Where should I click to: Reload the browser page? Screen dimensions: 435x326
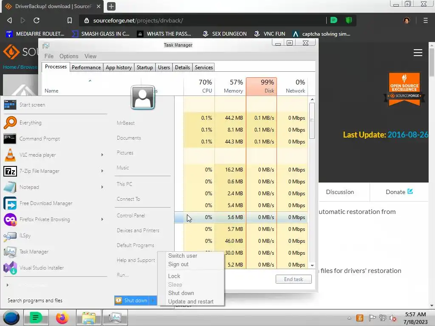(37, 20)
